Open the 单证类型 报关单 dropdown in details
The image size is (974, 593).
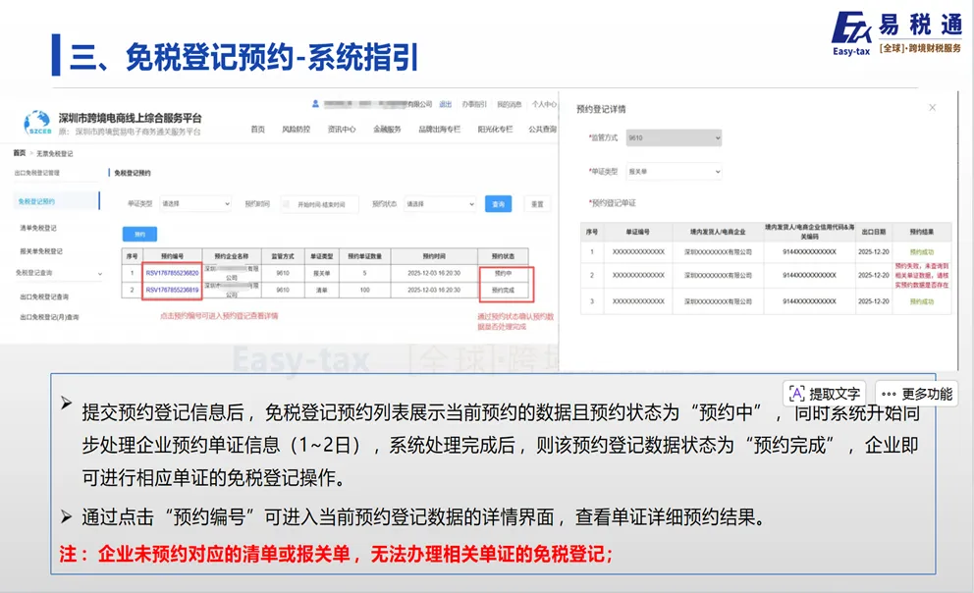click(x=674, y=172)
